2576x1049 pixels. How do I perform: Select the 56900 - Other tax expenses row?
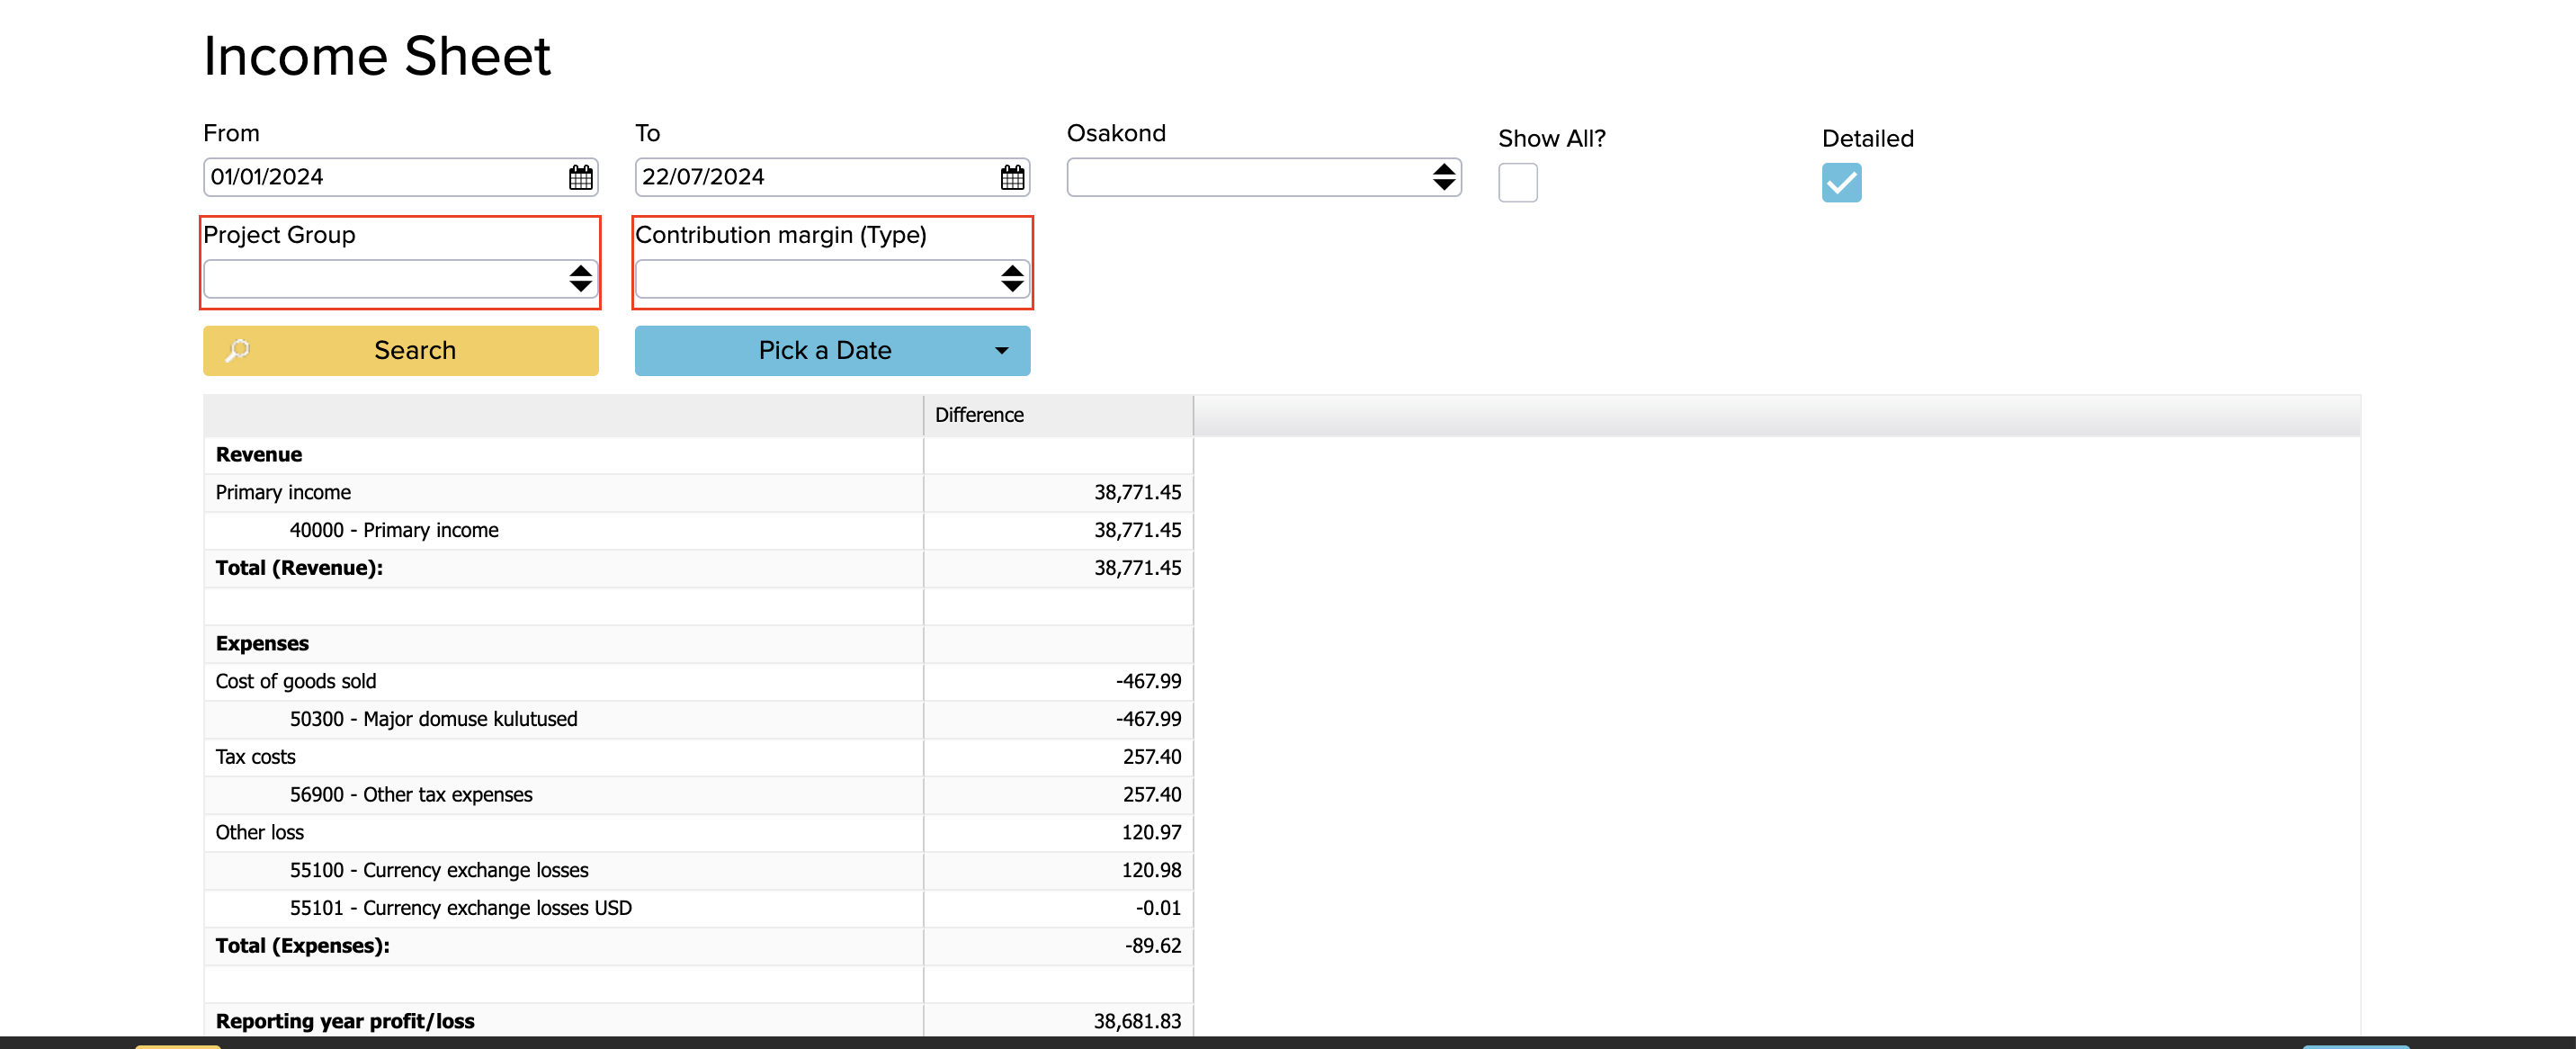[698, 795]
